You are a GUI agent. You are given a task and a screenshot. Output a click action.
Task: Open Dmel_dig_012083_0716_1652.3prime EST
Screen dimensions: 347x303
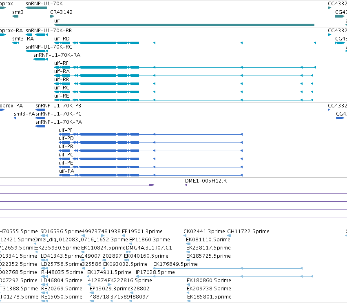pyautogui.click(x=81, y=240)
